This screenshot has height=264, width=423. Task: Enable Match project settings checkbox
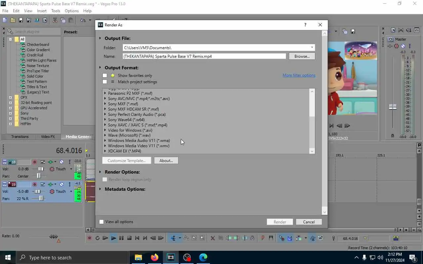pyautogui.click(x=105, y=82)
